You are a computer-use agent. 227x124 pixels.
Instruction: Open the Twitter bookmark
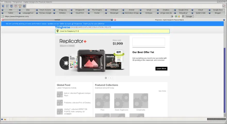(x=10, y=13)
